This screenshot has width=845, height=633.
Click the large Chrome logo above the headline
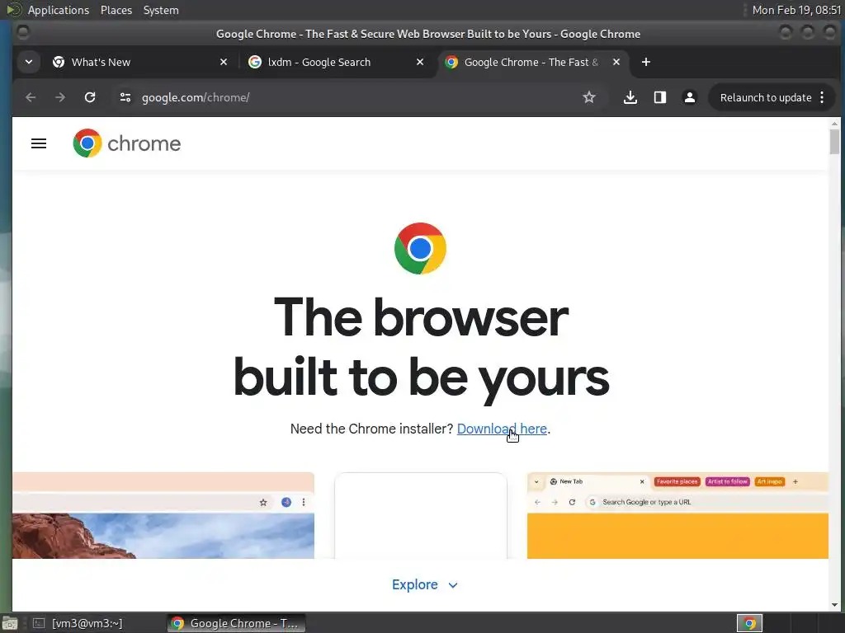click(x=420, y=248)
